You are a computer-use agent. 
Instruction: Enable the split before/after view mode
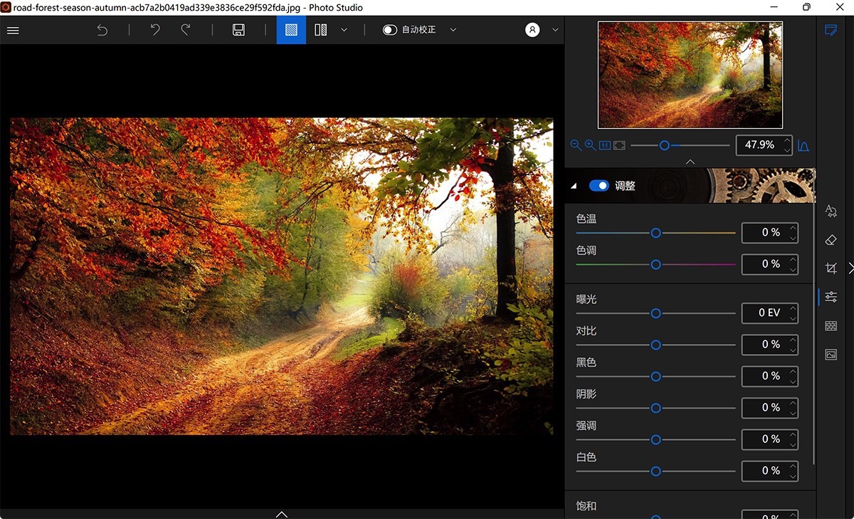click(x=320, y=29)
